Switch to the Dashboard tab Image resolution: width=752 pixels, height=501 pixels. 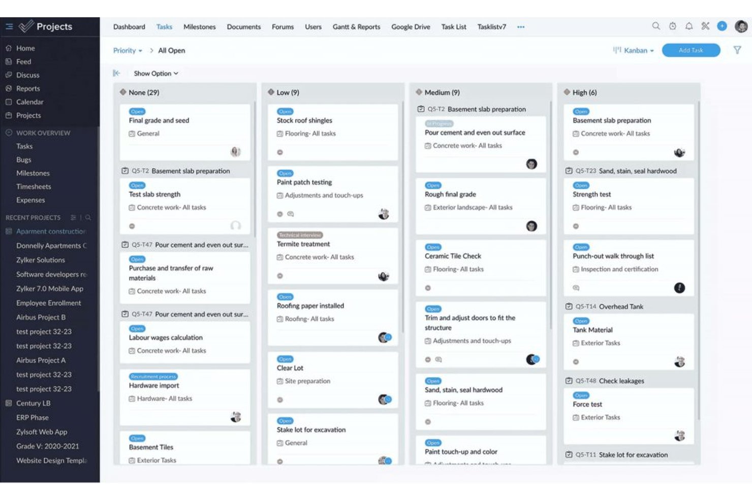pyautogui.click(x=129, y=27)
